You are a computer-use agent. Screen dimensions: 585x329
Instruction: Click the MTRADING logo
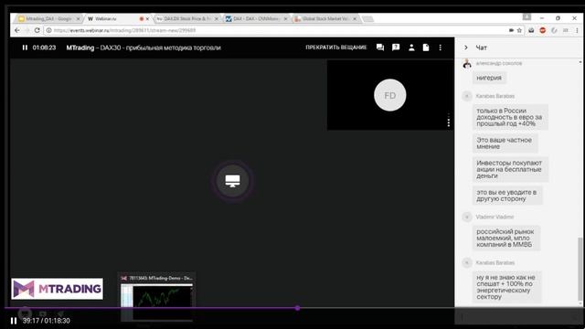(x=57, y=289)
